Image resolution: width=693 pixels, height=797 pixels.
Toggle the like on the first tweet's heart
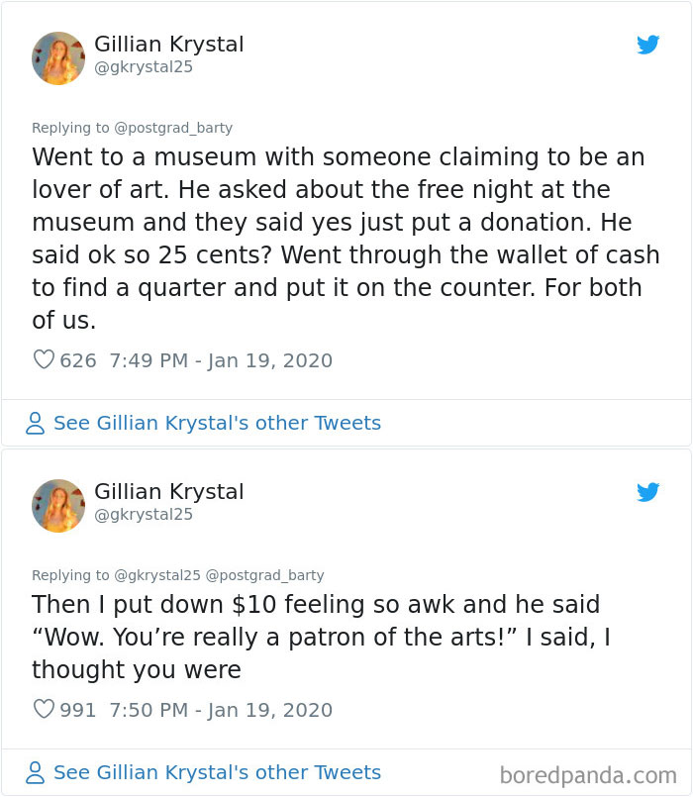pyautogui.click(x=44, y=360)
